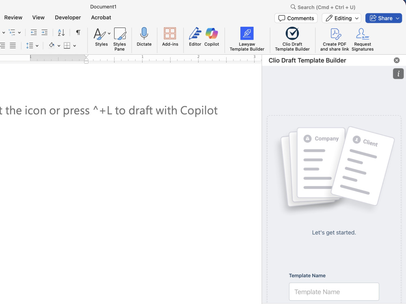Click the Template Name label
This screenshot has height=304, width=406.
point(307,276)
